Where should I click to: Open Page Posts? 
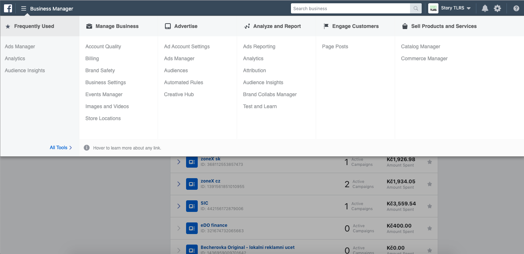click(x=335, y=46)
